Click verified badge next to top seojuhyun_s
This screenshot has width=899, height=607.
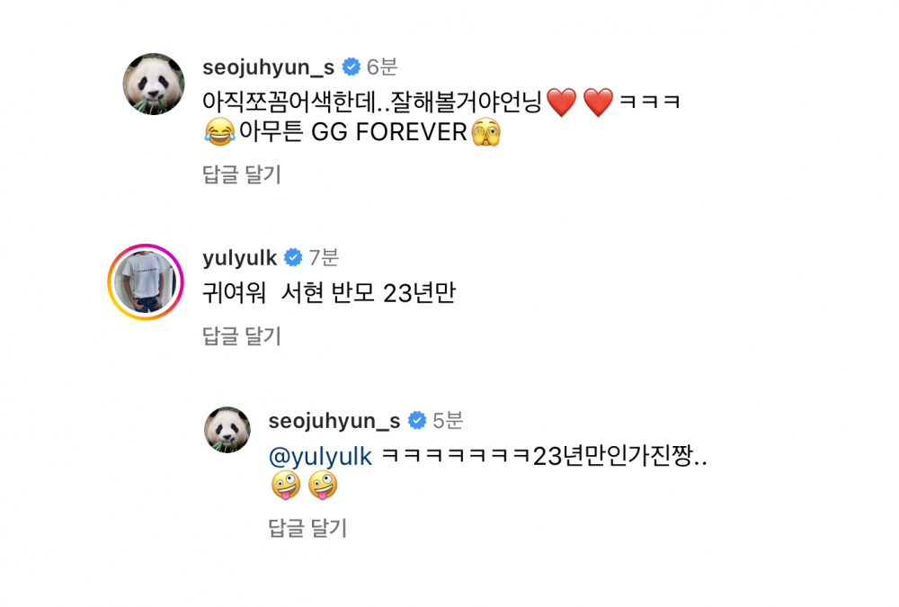(x=351, y=67)
